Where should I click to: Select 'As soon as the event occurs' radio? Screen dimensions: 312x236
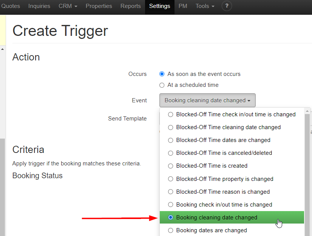pyautogui.click(x=162, y=74)
